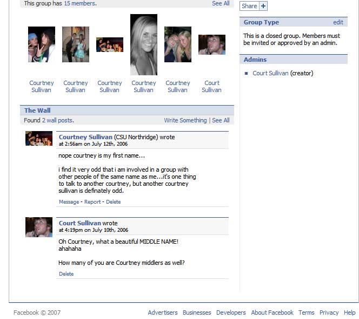See all group members
This screenshot has width=359, height=319.
221,3
